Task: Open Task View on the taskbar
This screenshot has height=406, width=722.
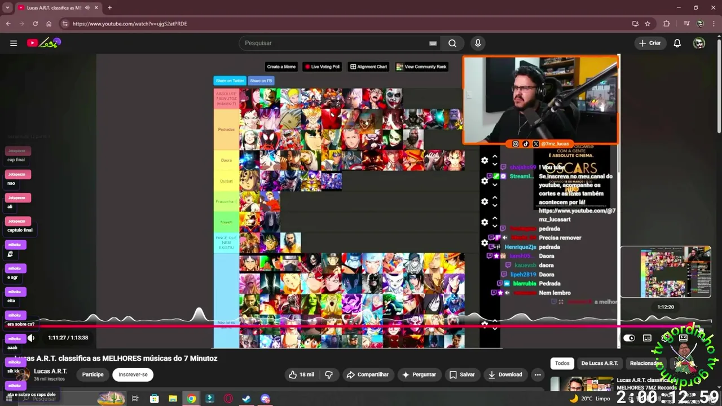Action: 135,399
